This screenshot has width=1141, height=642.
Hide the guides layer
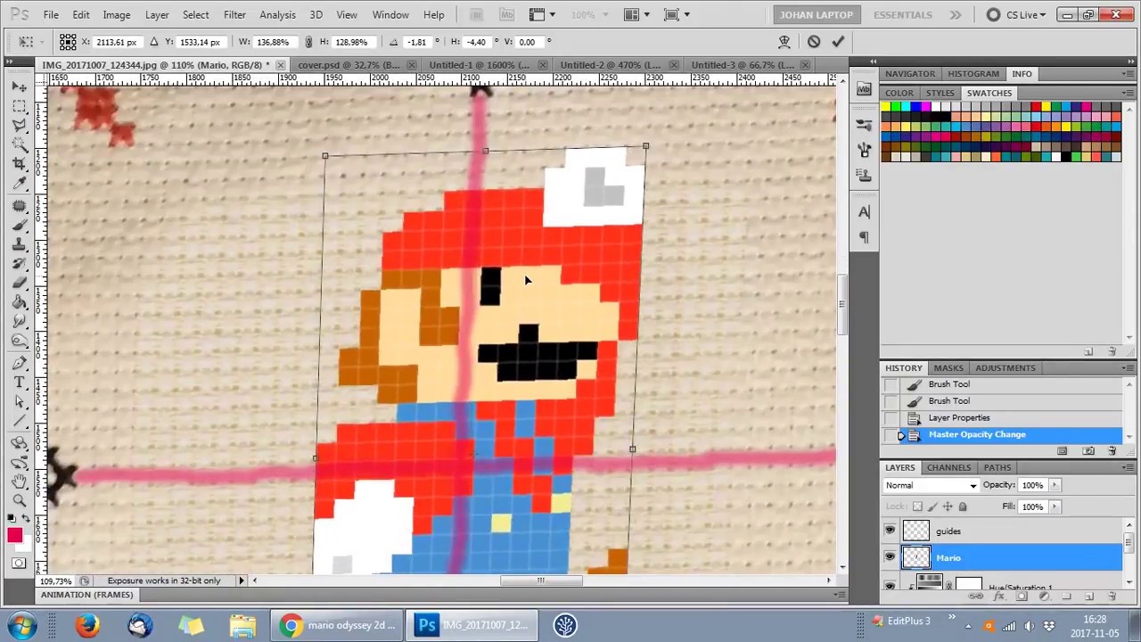click(890, 531)
